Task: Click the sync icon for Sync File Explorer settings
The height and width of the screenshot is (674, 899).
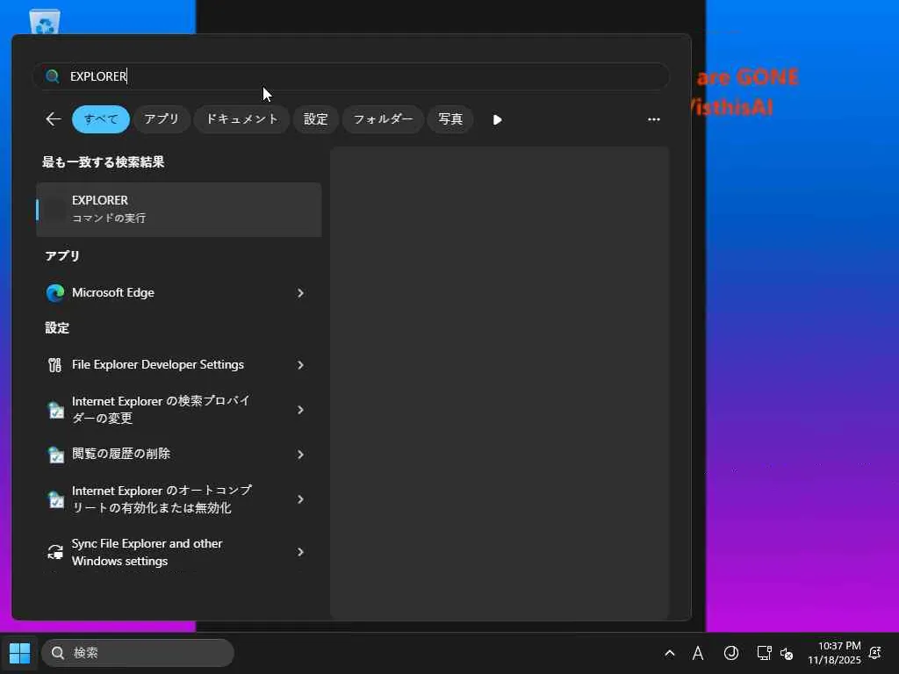Action: point(55,552)
